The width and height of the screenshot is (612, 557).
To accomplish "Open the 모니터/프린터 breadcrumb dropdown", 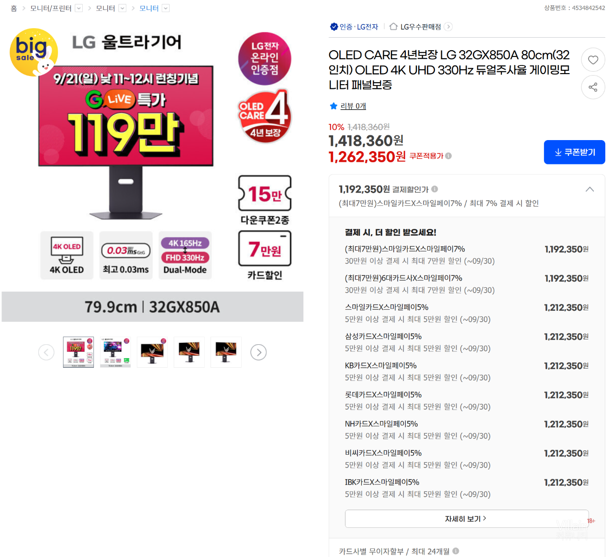I will tap(79, 8).
